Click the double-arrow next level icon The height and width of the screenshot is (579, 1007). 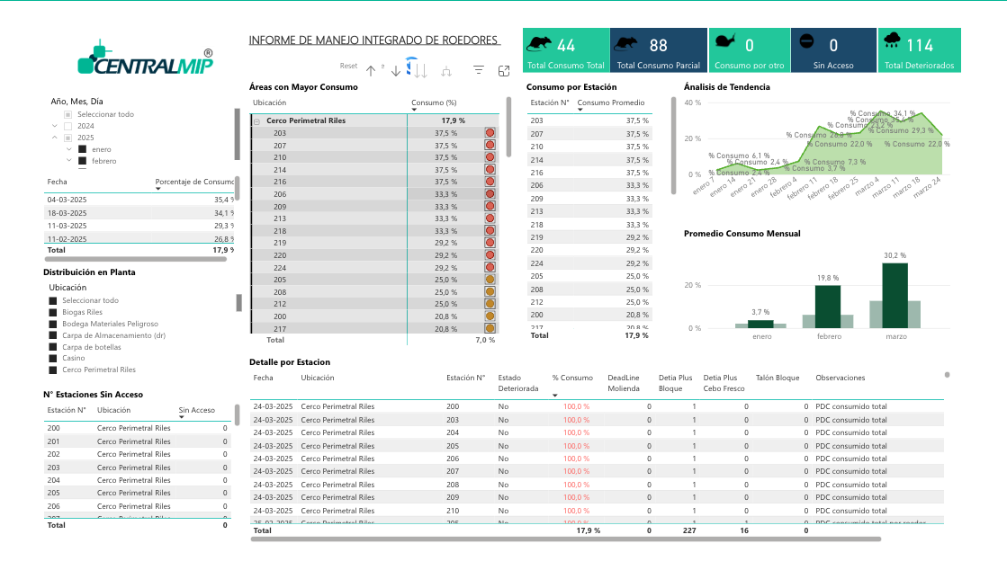[x=419, y=71]
